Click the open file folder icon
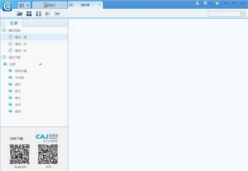Image resolution: width=248 pixels, height=171 pixels. coord(20,14)
